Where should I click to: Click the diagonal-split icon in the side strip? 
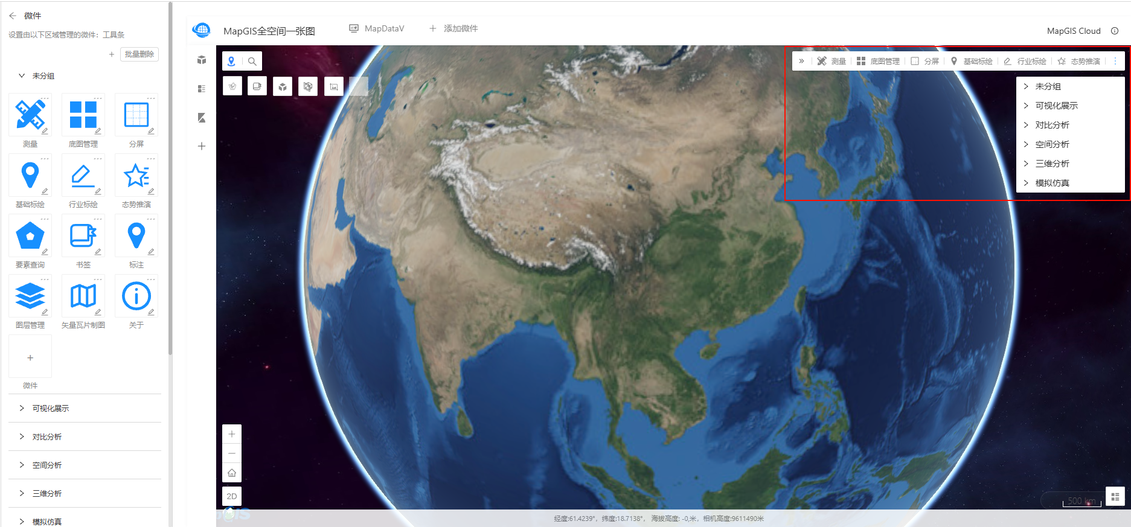(x=202, y=118)
